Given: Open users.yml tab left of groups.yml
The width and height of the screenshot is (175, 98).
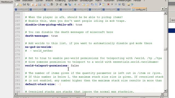Looking at the screenshot, I should point(36,10).
